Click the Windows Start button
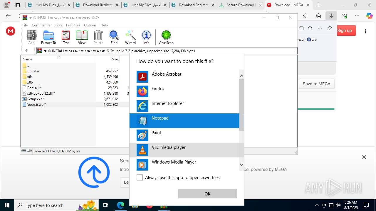This screenshot has width=376, height=211. (x=7, y=205)
